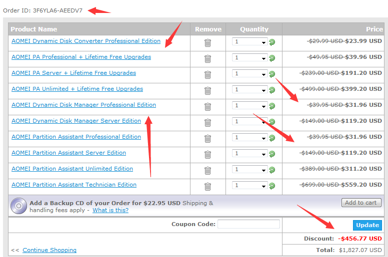Screen dimensions: 388x257
Task: Open AOMEI Partition Assistant Unlimited Edition link
Action: click(72, 169)
